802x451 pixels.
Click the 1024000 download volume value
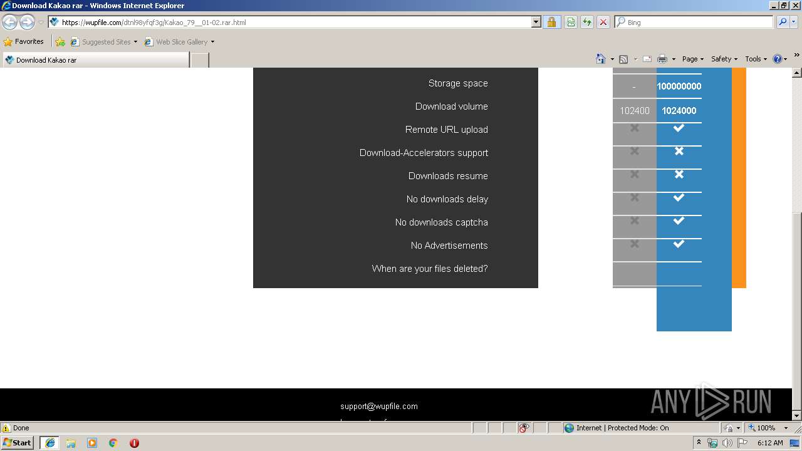click(x=679, y=111)
